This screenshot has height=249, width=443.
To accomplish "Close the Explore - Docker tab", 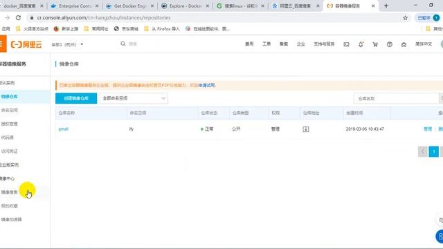I will click(x=208, y=6).
